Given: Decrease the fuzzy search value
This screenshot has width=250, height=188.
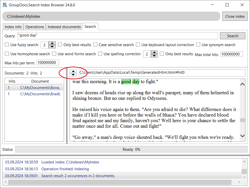Looking at the screenshot, I should 52,46.
